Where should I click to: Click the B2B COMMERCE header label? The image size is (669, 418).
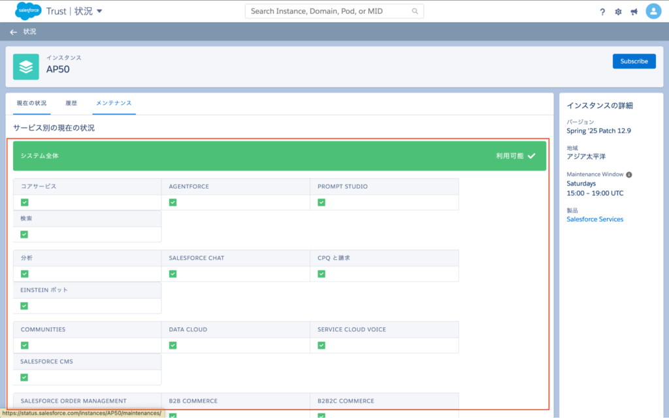(193, 401)
